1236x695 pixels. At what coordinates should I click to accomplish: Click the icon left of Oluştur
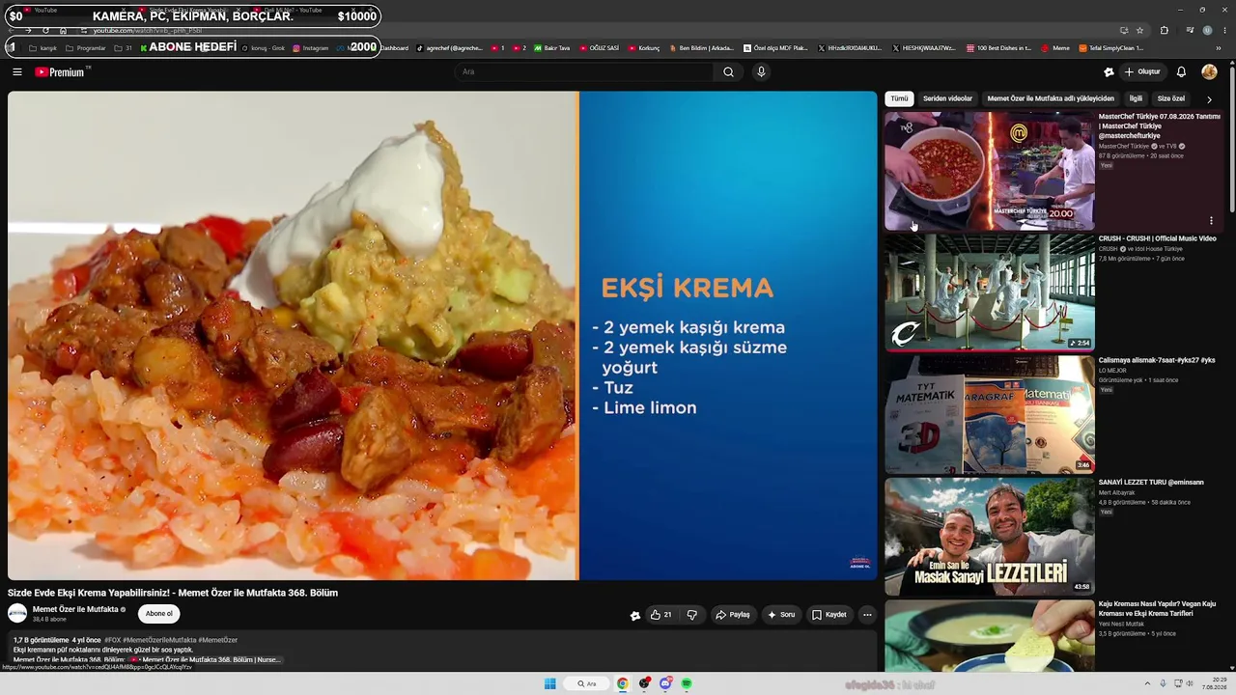coord(1109,71)
